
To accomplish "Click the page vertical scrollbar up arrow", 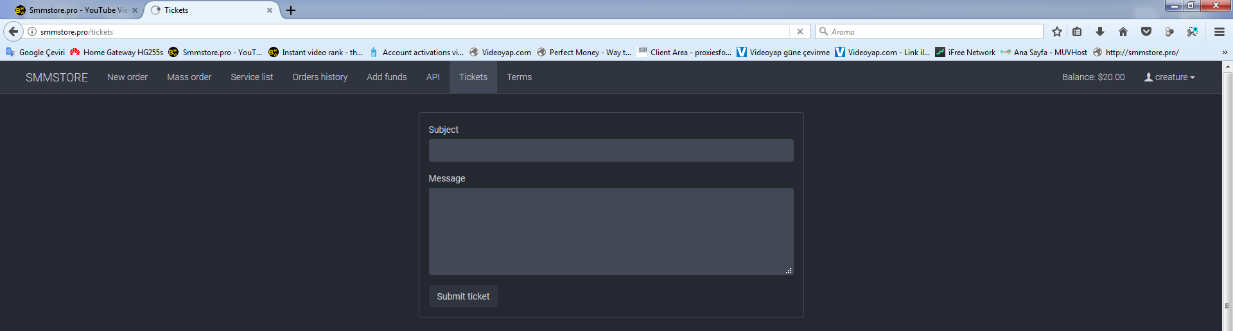I will coord(1228,66).
